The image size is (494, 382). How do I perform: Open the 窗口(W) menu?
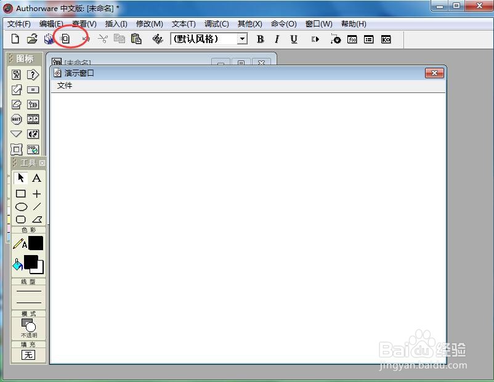[x=319, y=24]
